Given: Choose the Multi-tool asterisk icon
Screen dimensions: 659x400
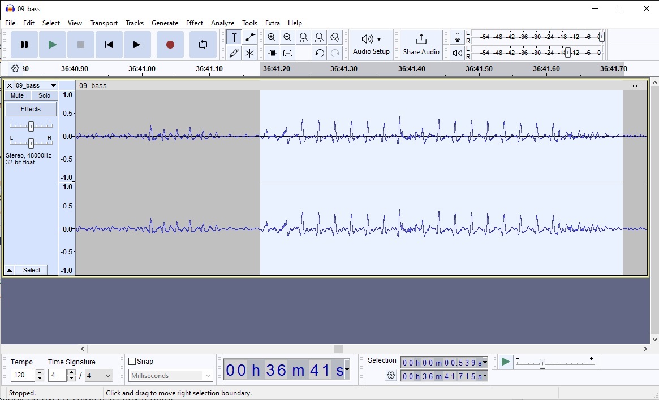Looking at the screenshot, I should [249, 53].
